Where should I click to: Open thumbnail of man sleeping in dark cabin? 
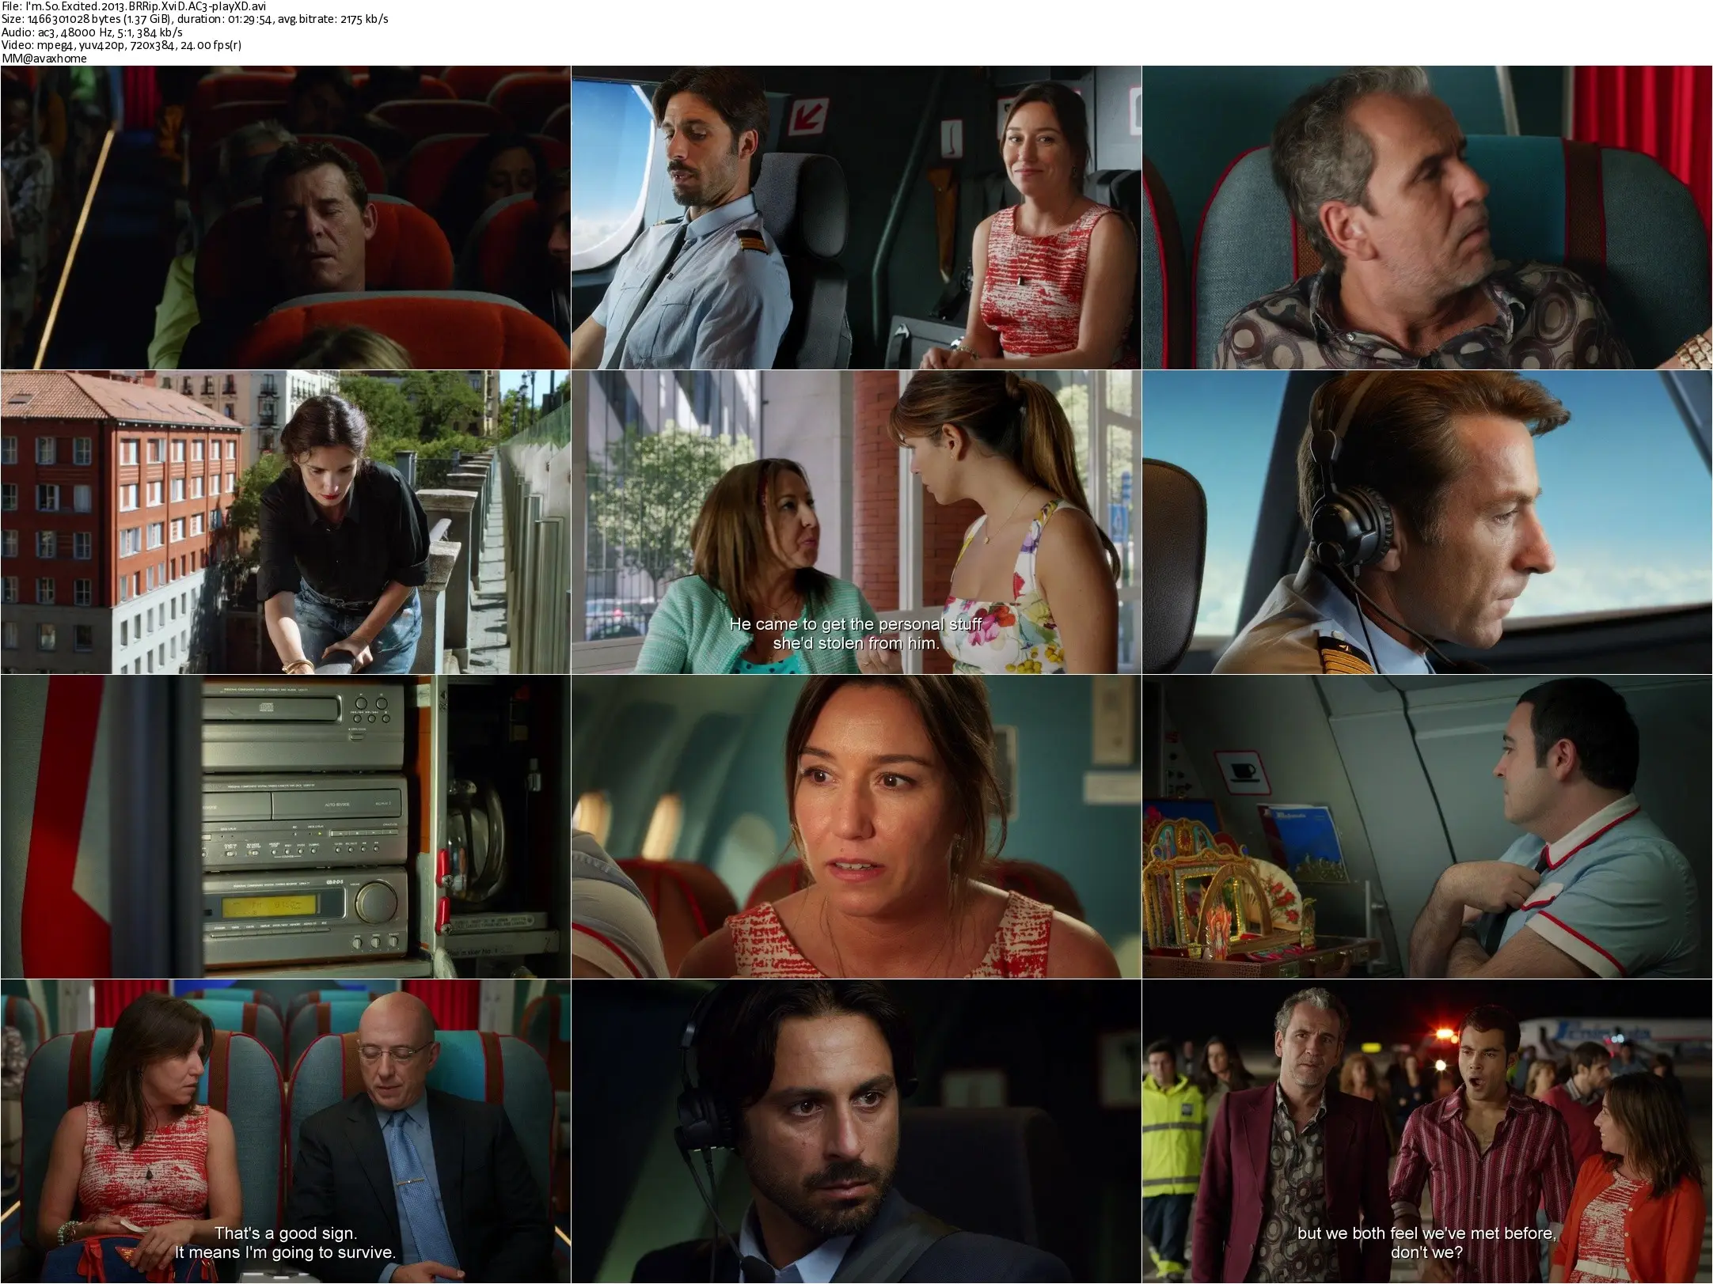[x=285, y=218]
